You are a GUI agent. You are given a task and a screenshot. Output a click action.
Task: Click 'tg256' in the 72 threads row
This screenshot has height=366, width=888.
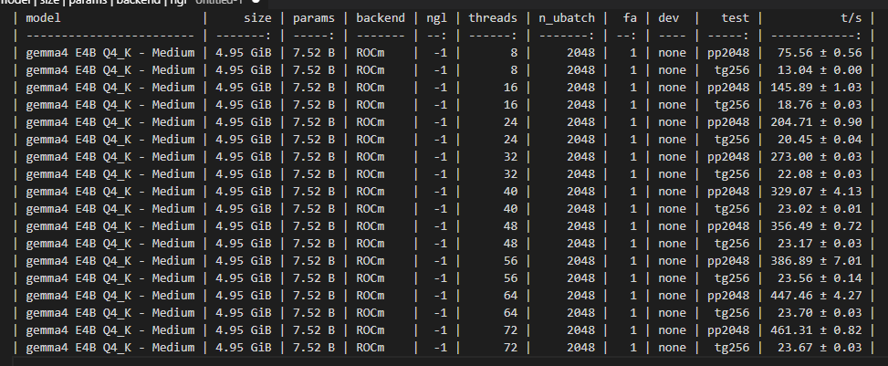tap(732, 348)
